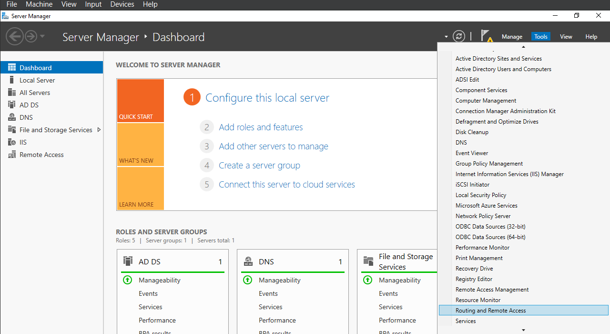The image size is (610, 334).
Task: Launch Performance Monitor
Action: pos(523,248)
